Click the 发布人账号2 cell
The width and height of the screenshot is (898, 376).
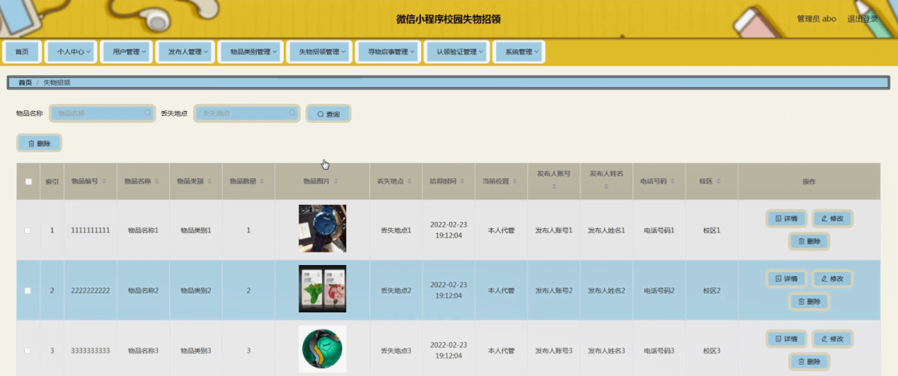pos(553,290)
